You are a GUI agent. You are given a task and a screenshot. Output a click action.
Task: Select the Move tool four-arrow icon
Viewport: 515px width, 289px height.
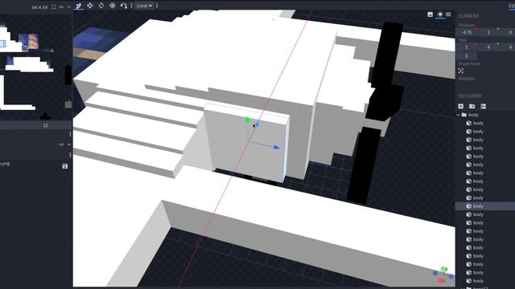click(89, 6)
